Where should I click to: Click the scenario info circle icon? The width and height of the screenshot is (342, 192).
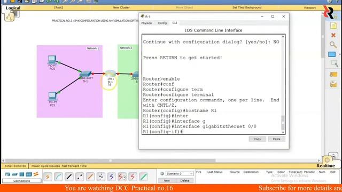pyautogui.click(x=162, y=173)
